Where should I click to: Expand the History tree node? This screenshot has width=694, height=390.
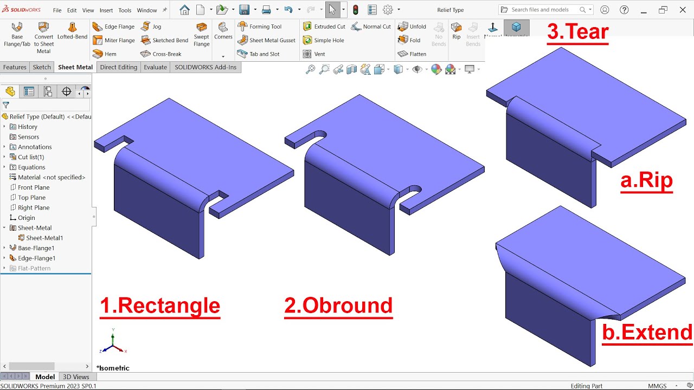tap(4, 127)
